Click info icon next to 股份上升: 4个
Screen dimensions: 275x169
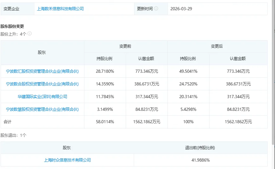click(29, 33)
